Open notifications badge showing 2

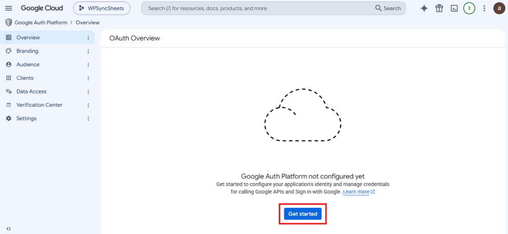coord(469,8)
